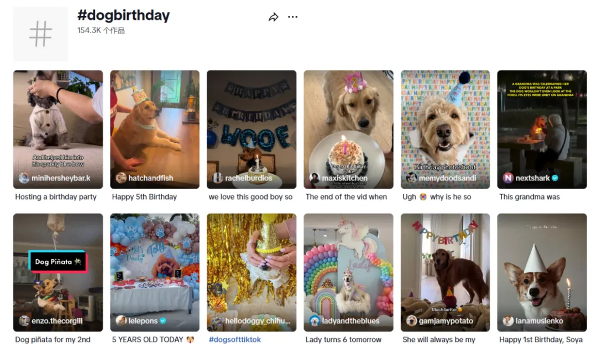The width and height of the screenshot is (597, 349).
Task: Click the #dogbirthday hashtag title
Action: (x=123, y=15)
